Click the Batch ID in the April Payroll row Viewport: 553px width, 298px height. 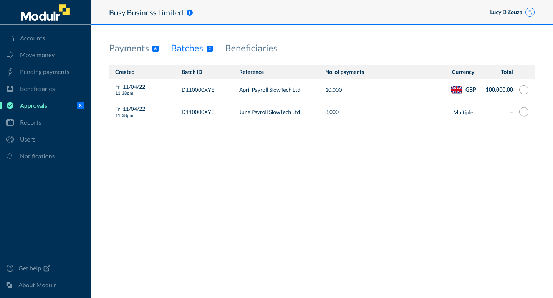(x=198, y=90)
